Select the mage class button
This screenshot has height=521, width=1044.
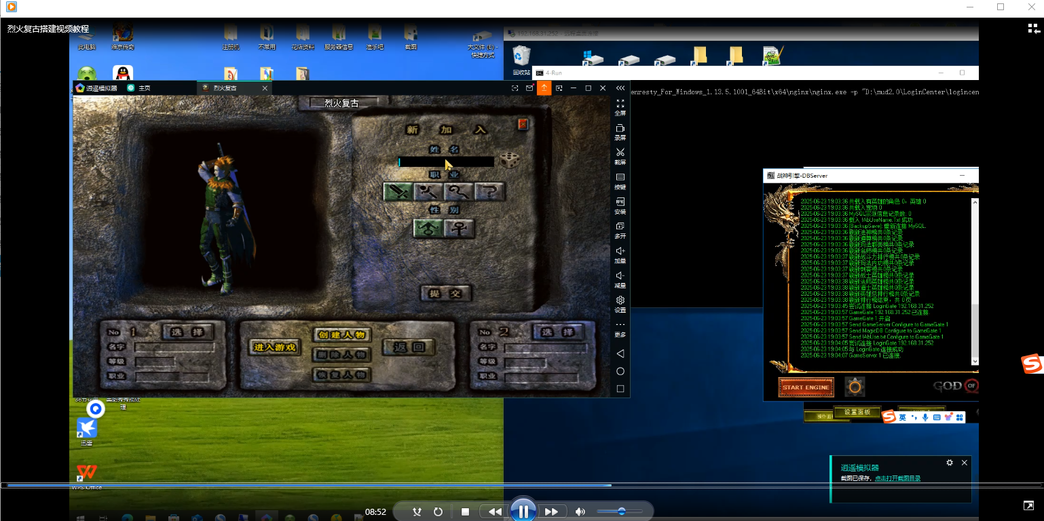click(x=428, y=192)
